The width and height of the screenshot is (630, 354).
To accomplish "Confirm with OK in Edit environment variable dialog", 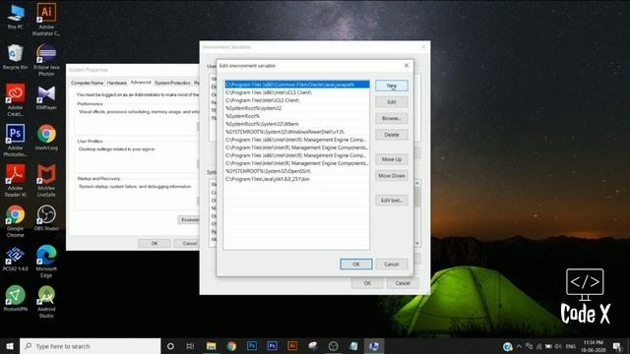I will (x=356, y=265).
